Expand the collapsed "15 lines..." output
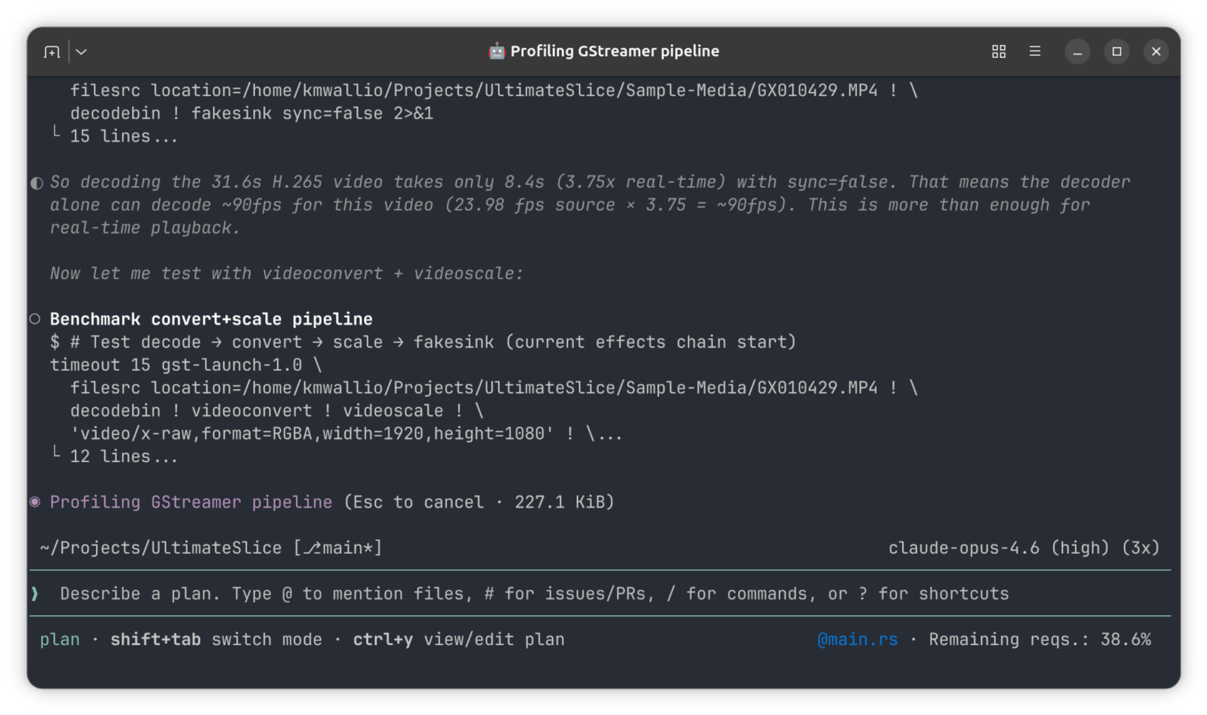Viewport: 1207px width, 715px height. pyautogui.click(x=123, y=137)
